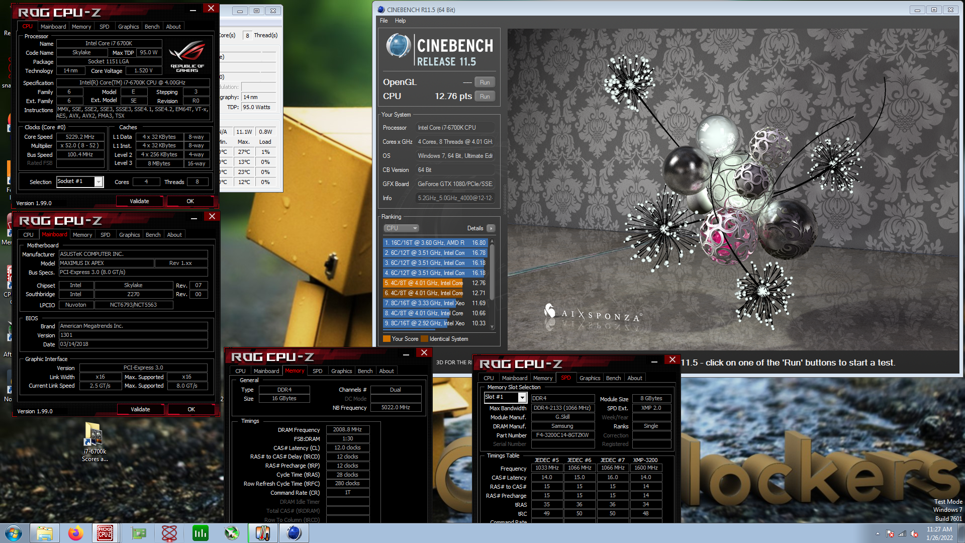
Task: Launch Firefox from the taskbar
Action: [x=76, y=533]
